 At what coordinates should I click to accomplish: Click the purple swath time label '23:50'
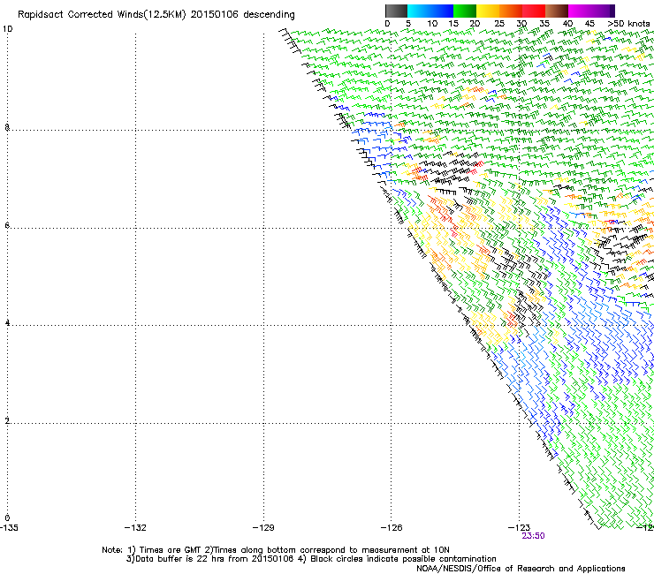click(533, 536)
